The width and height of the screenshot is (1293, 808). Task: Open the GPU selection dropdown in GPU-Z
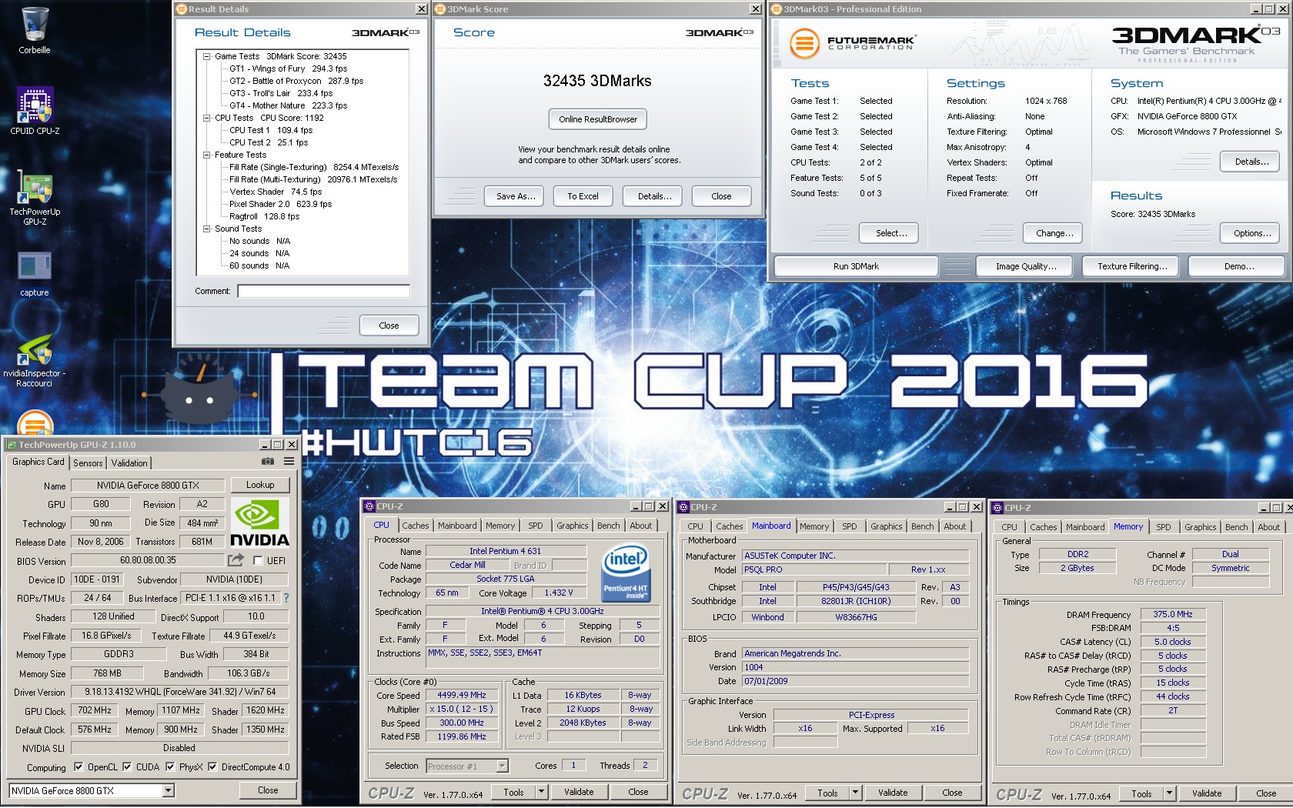point(168,790)
